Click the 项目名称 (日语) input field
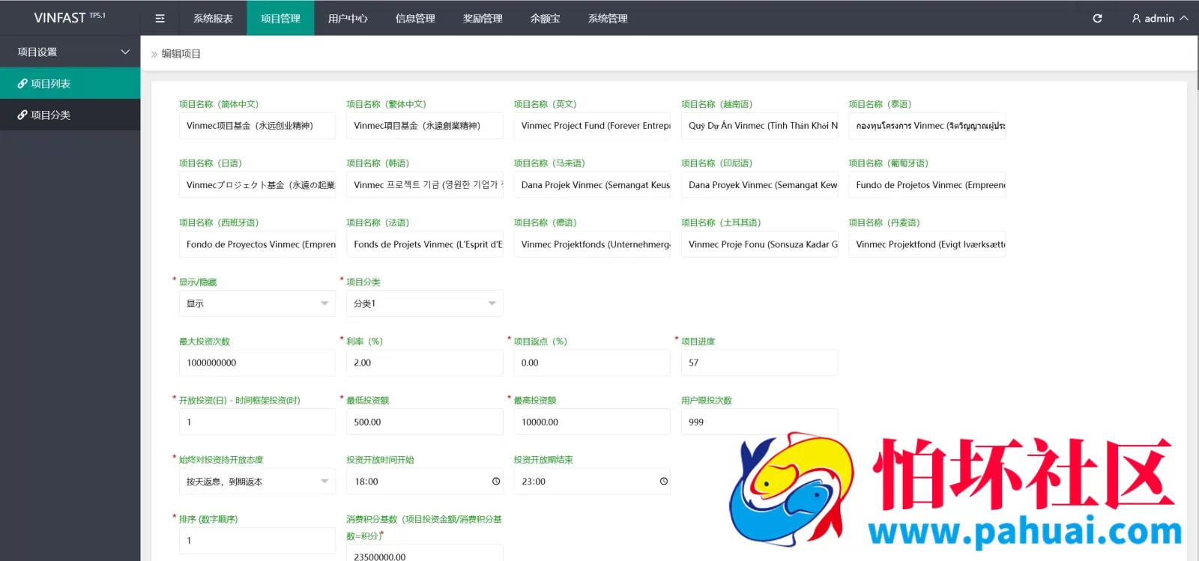 (257, 185)
